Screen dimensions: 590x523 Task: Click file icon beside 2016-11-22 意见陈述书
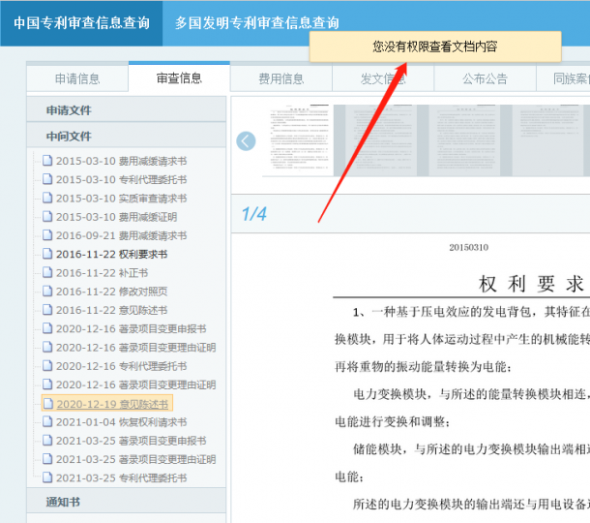click(47, 310)
